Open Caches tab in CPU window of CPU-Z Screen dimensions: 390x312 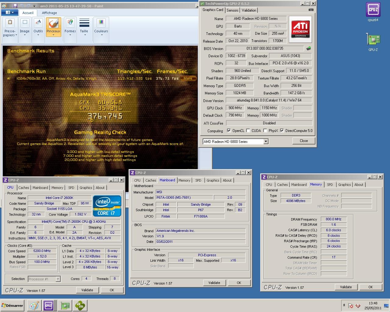click(x=23, y=188)
